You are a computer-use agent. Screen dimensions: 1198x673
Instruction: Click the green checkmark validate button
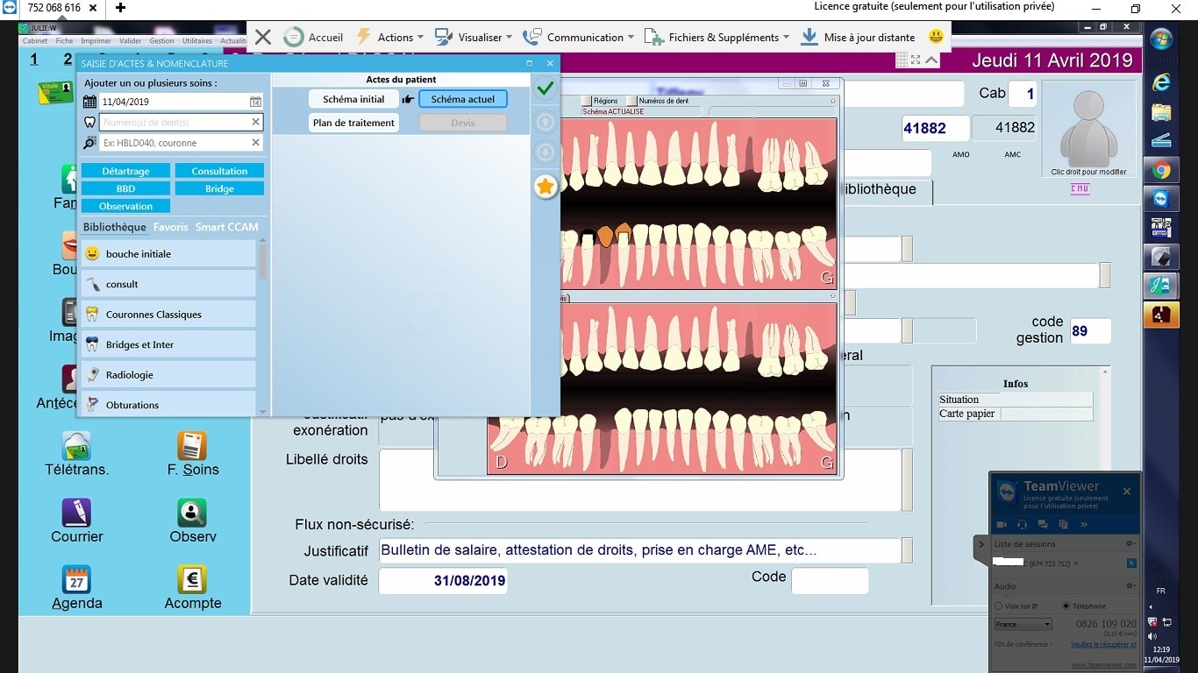point(545,89)
